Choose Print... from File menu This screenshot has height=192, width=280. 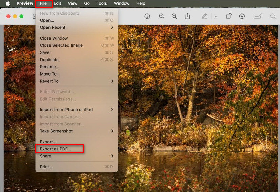click(77, 167)
